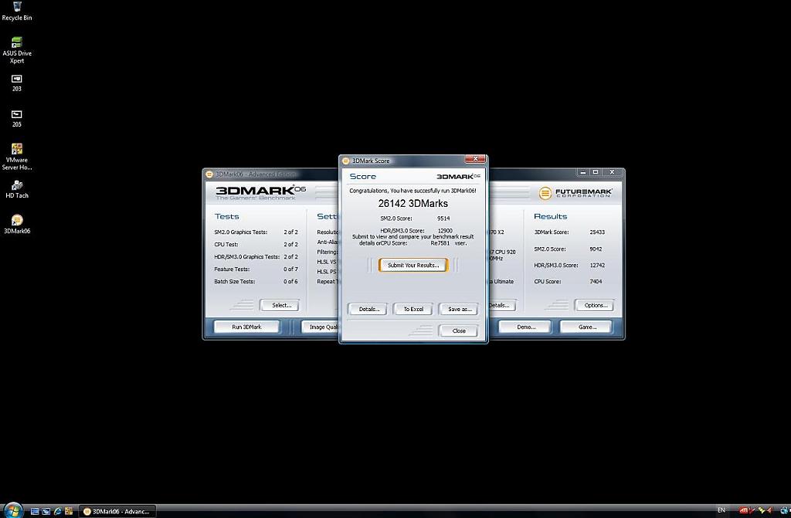This screenshot has width=791, height=518.
Task: Click the red tray icon beside ATI
Action: click(752, 511)
